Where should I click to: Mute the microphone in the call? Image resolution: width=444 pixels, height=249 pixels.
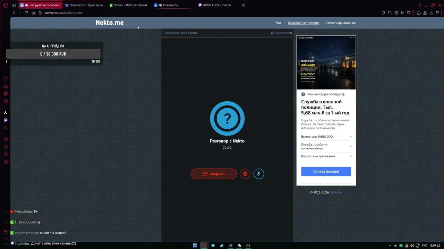[258, 174]
